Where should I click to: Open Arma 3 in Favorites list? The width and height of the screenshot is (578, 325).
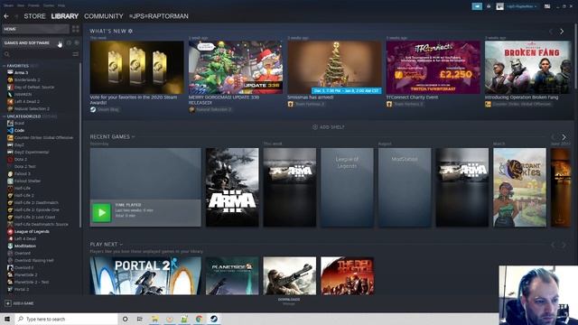[x=21, y=72]
